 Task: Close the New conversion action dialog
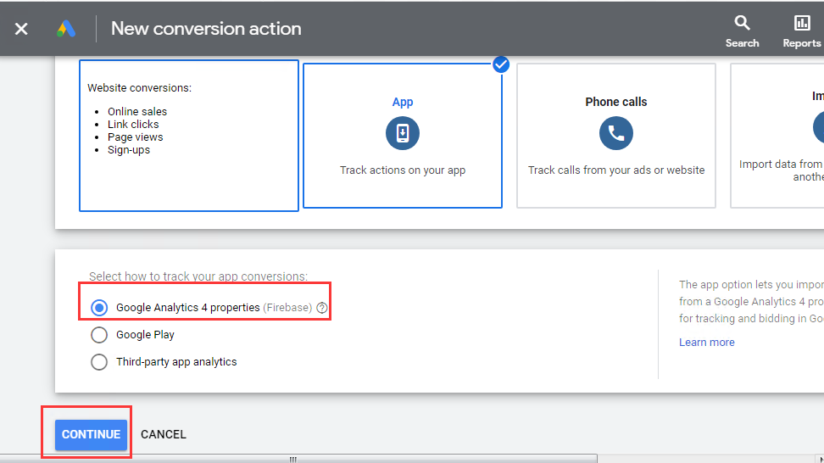click(x=21, y=29)
